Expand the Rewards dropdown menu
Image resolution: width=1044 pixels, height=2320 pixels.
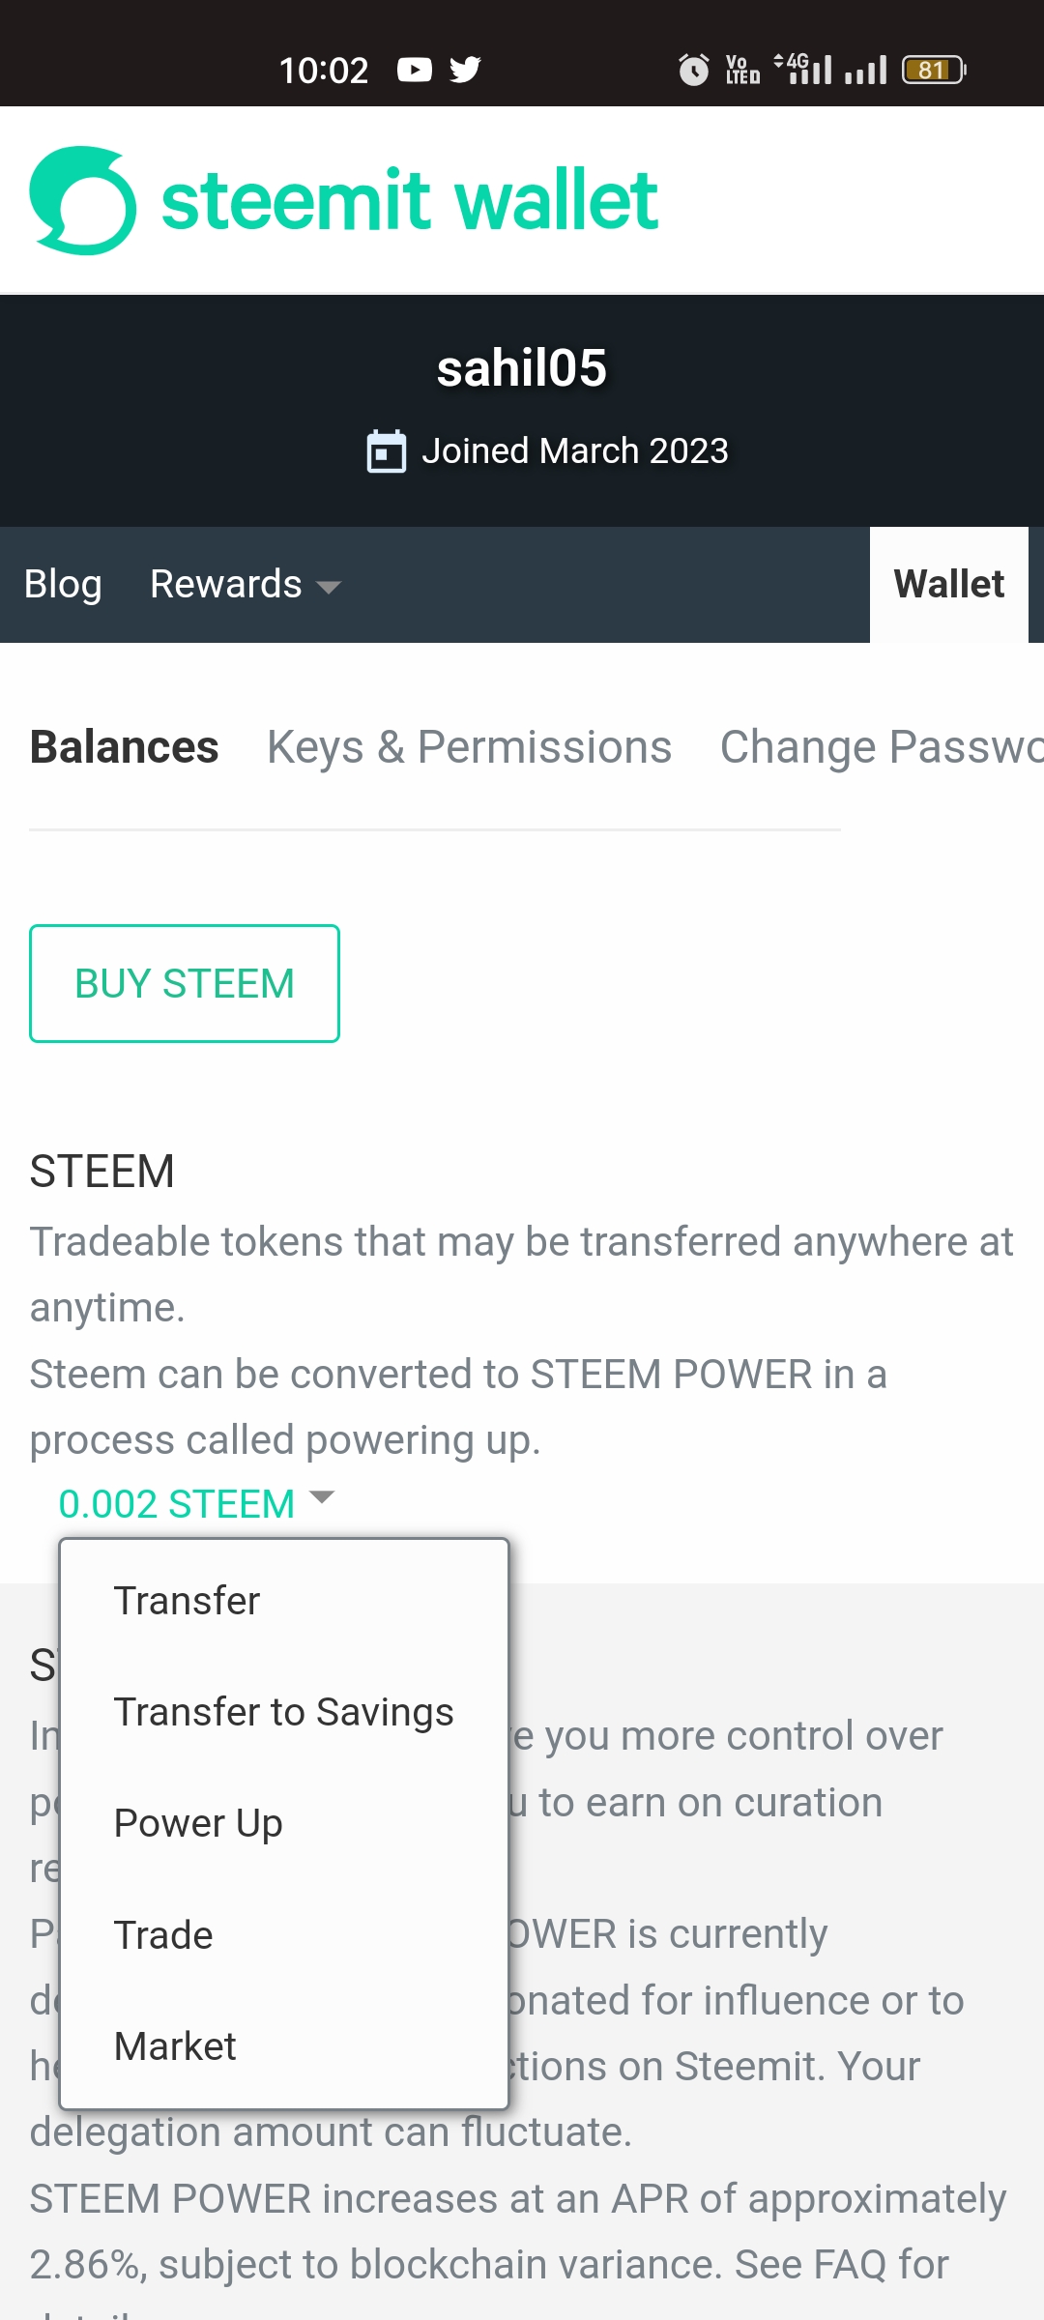coord(246,585)
